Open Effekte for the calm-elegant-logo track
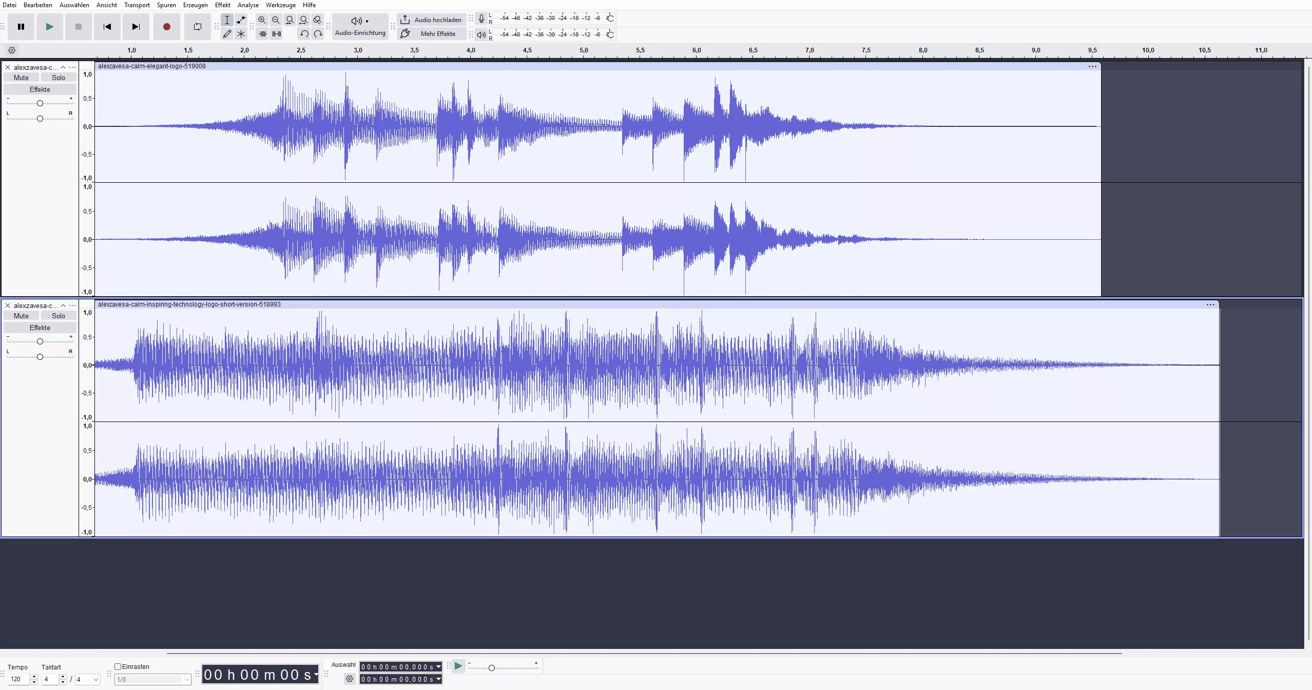 tap(40, 89)
